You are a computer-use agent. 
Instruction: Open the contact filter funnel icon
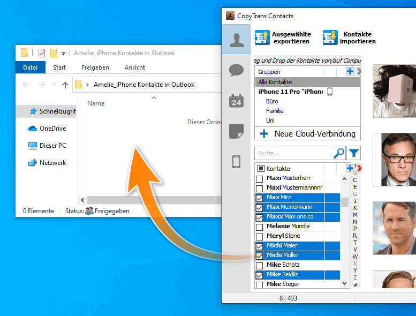click(x=354, y=153)
